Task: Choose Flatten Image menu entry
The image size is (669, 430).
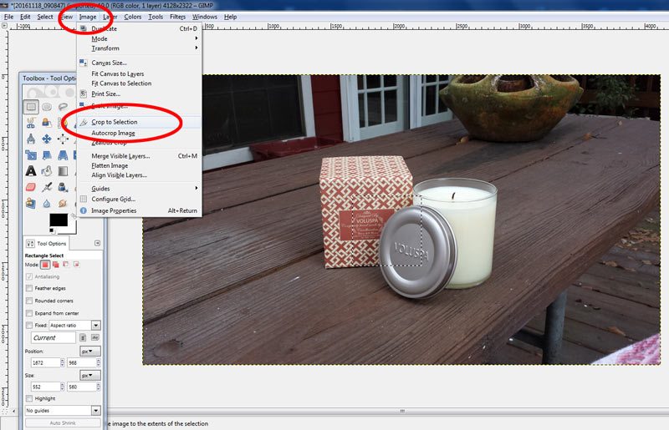Action: point(139,165)
